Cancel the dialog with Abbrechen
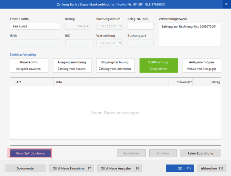Image resolution: width=231 pixels, height=176 pixels. [212, 168]
